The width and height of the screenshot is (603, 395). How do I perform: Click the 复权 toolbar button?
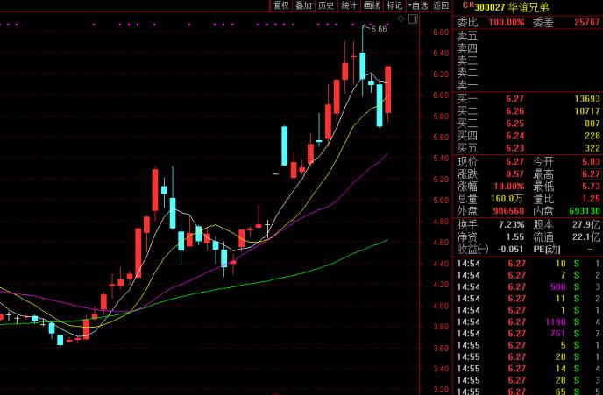tap(280, 5)
